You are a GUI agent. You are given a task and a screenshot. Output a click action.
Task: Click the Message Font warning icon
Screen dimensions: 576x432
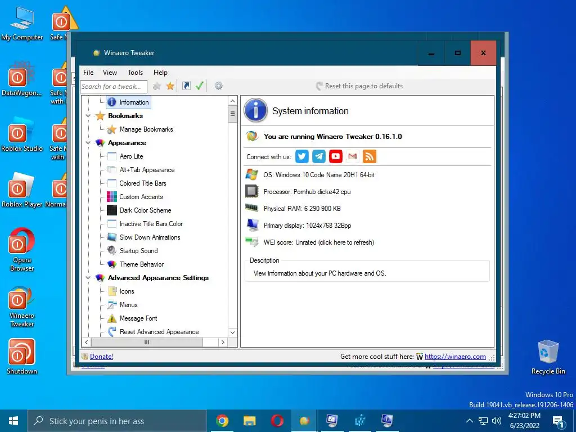click(x=112, y=318)
